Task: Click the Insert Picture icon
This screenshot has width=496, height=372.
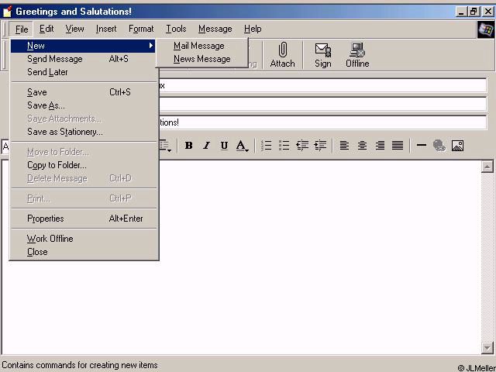Action: 457,146
